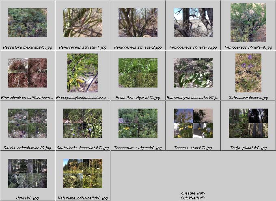Open the Thuja_plicataVC.jpg image
The height and width of the screenshot is (201, 276).
coord(248,123)
